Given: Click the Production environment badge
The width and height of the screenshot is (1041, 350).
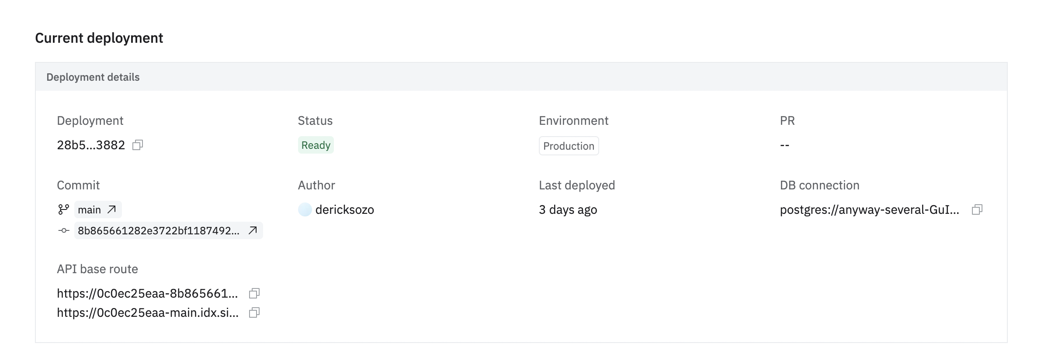Looking at the screenshot, I should [569, 146].
